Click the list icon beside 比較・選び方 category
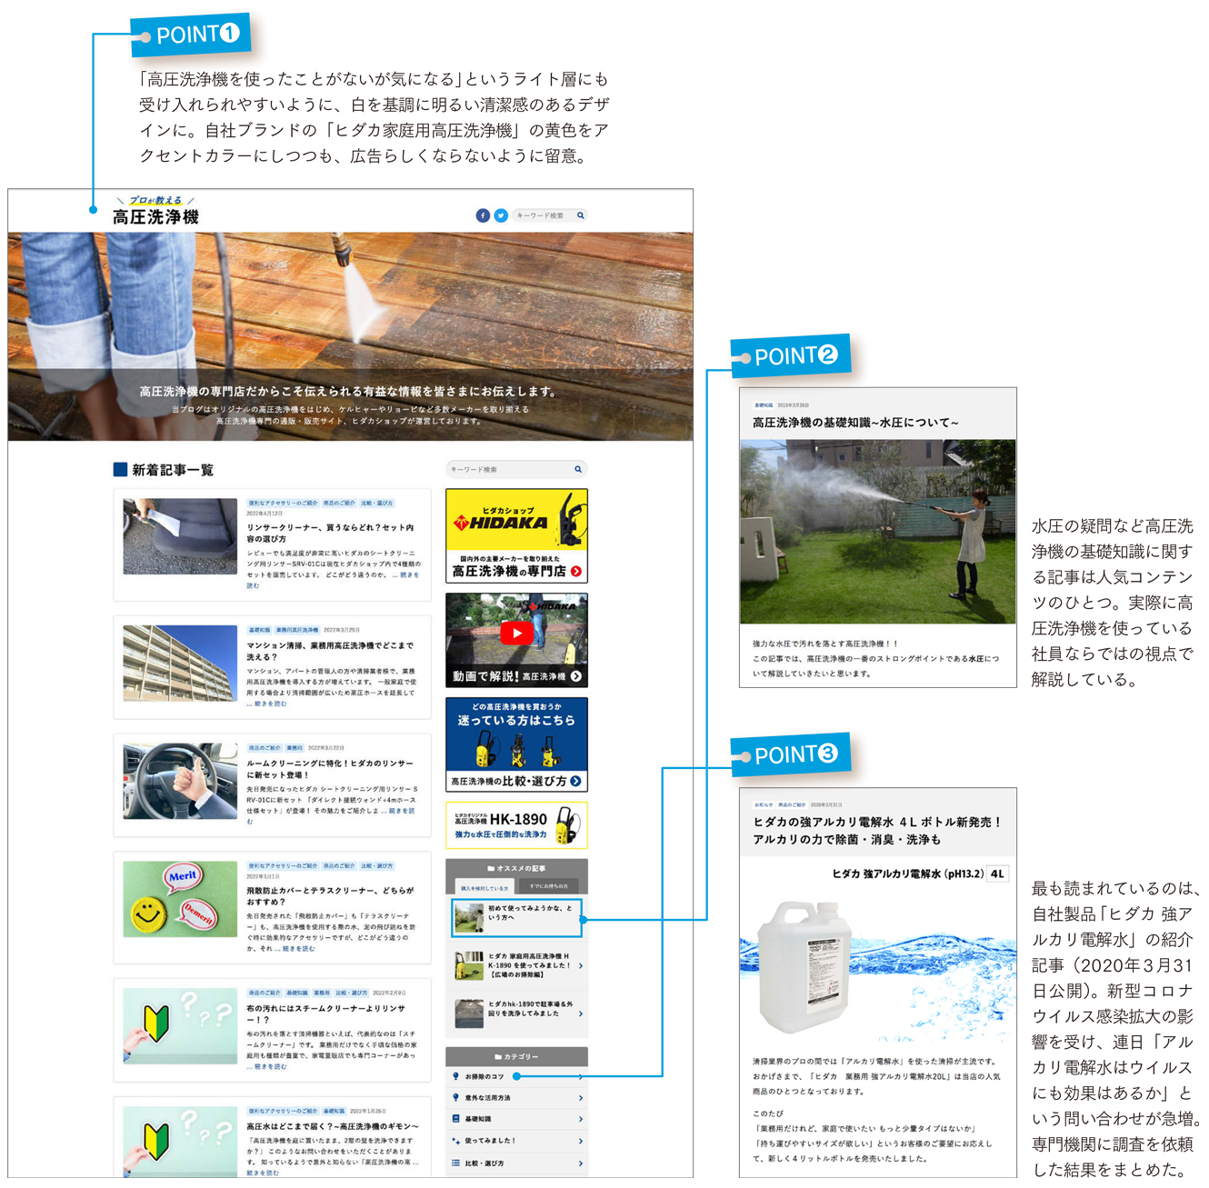1209x1188 pixels. (456, 1163)
